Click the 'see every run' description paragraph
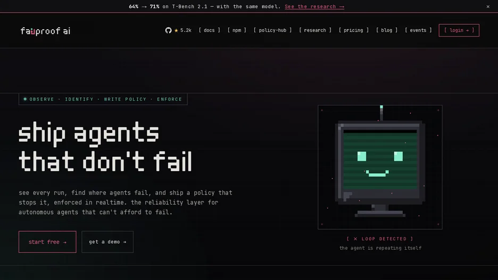The image size is (498, 280). (x=126, y=202)
